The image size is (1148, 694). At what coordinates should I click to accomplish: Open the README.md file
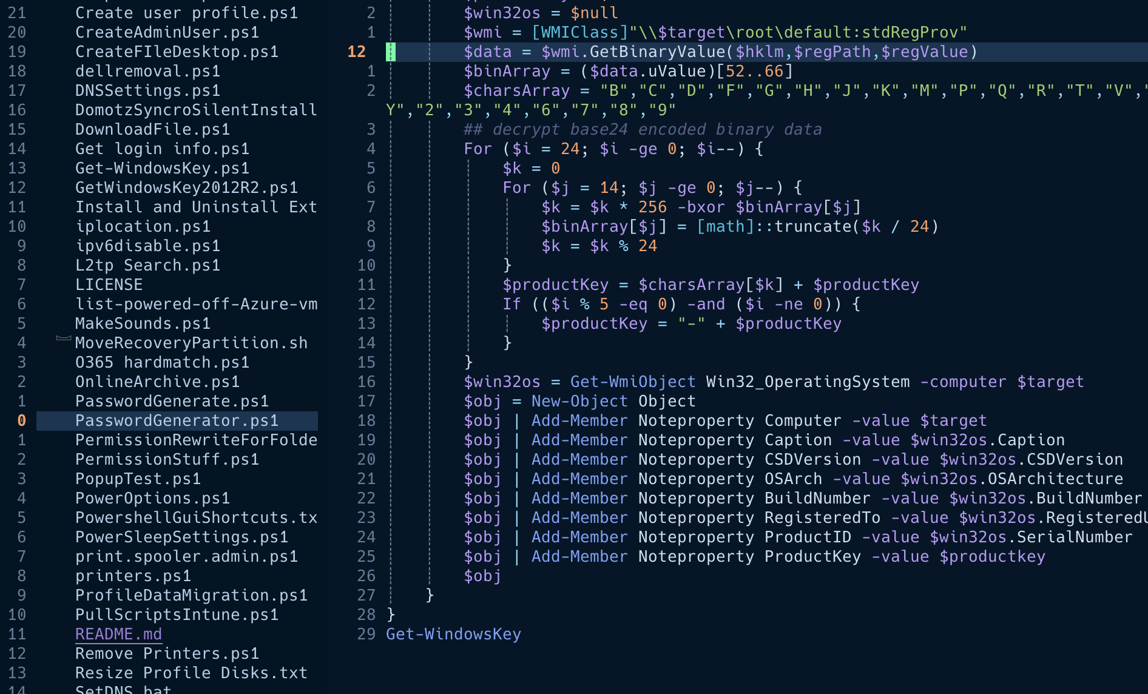(x=118, y=634)
